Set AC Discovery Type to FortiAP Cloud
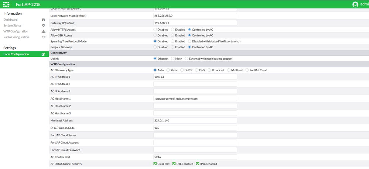The image size is (369, 169). [x=247, y=70]
